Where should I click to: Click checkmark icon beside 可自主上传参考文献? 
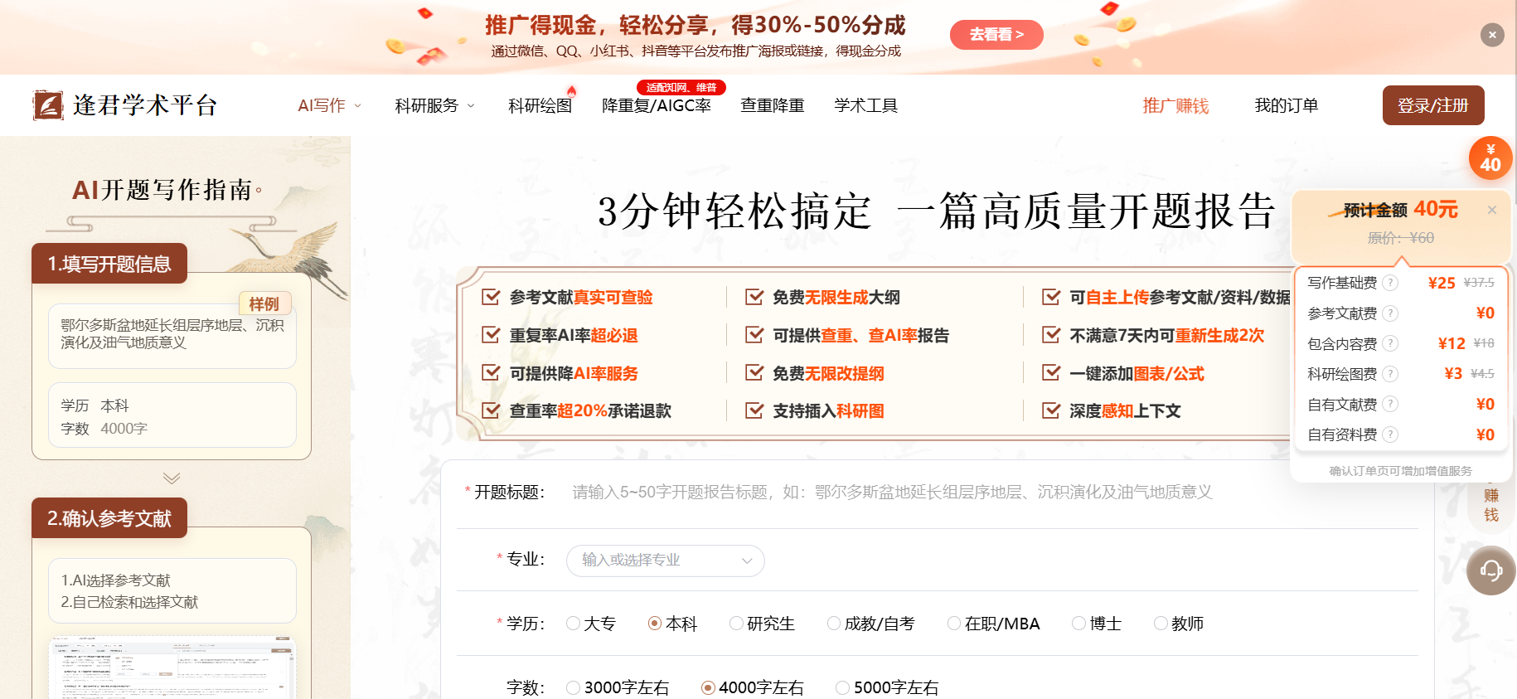pos(1051,297)
